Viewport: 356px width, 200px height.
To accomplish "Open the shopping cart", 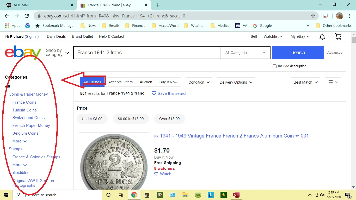I will (x=338, y=37).
